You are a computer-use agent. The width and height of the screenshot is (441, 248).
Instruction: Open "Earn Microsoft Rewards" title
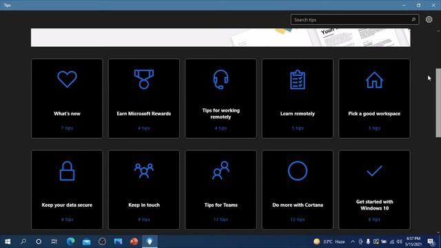click(144, 114)
